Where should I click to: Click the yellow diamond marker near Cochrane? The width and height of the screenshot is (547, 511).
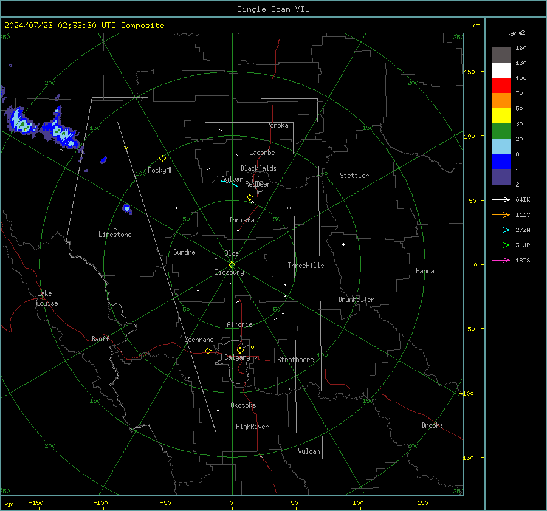[208, 351]
